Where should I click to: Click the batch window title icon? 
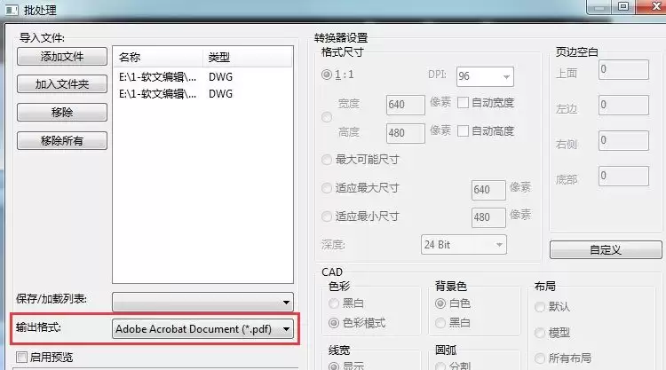[12, 10]
